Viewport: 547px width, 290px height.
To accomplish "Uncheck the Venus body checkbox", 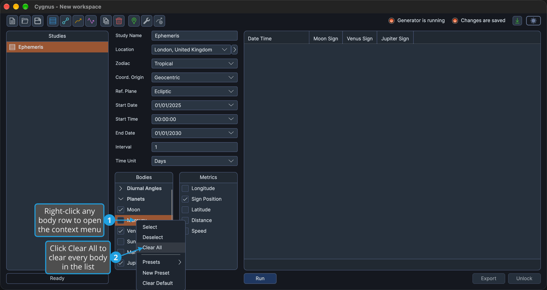I will pyautogui.click(x=121, y=231).
